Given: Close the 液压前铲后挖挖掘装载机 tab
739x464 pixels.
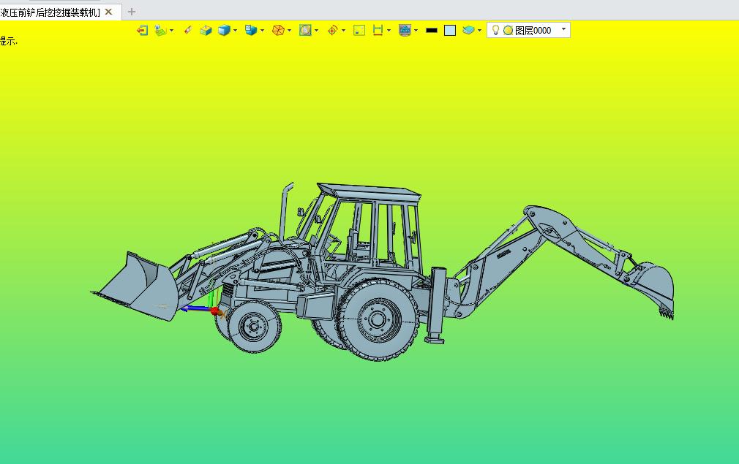Looking at the screenshot, I should 109,12.
